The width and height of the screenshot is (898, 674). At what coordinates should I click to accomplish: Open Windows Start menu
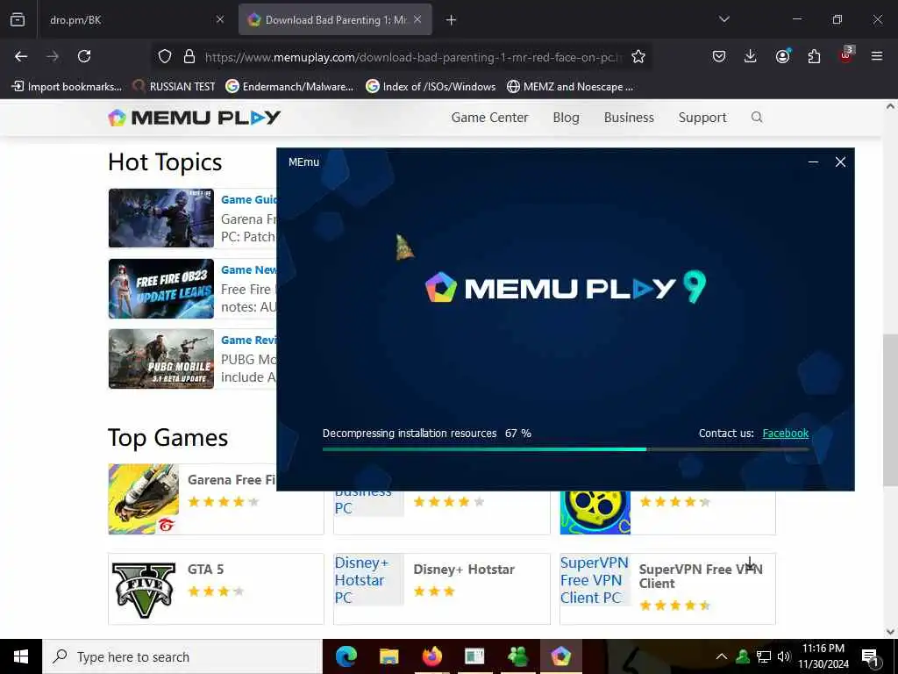[x=21, y=656]
